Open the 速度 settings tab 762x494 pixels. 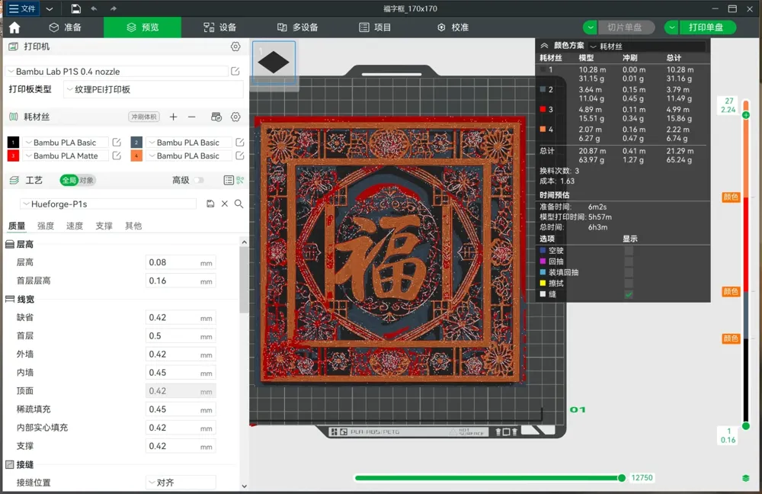(75, 226)
